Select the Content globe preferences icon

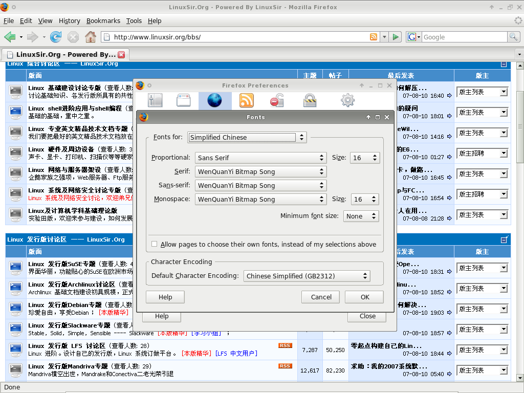tap(214, 100)
